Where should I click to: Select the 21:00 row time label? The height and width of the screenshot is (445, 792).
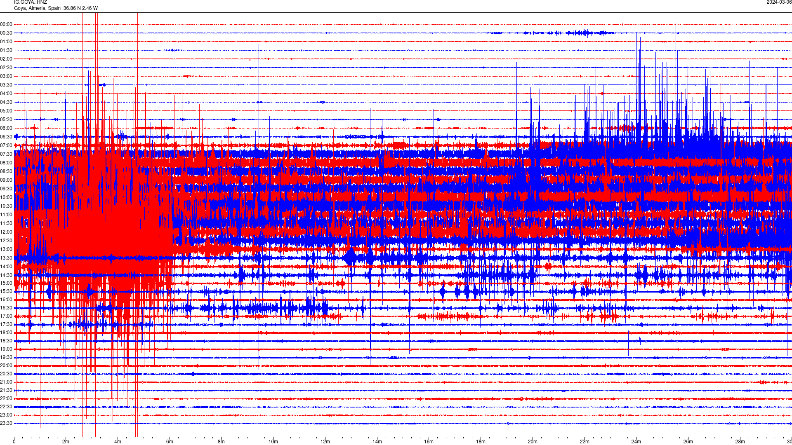click(6, 382)
